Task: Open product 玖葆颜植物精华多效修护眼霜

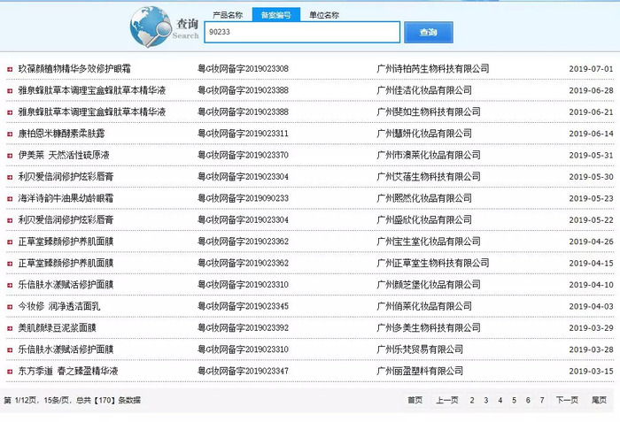Action: click(74, 69)
